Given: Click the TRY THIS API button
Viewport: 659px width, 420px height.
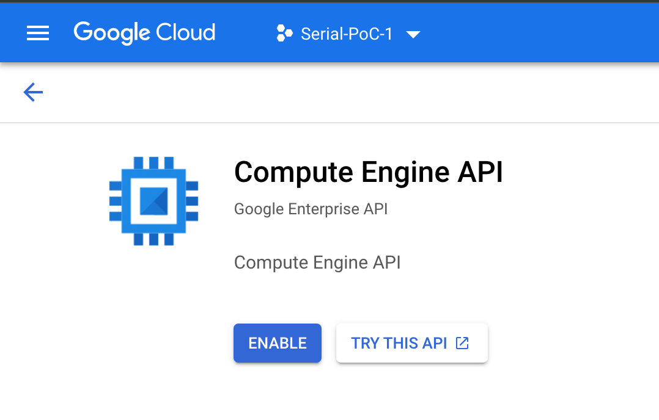Looking at the screenshot, I should pos(412,343).
